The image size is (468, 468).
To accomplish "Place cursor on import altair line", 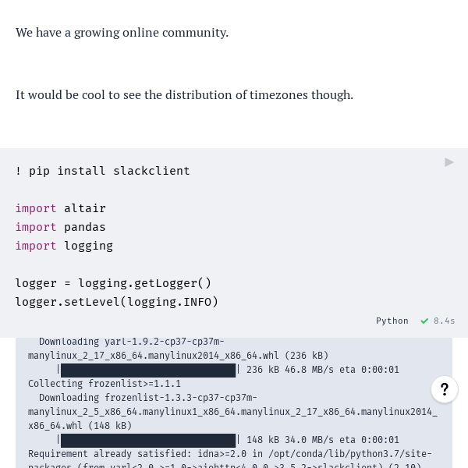I will [60, 208].
